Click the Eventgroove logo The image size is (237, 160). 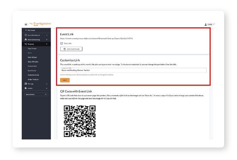tap(40, 24)
